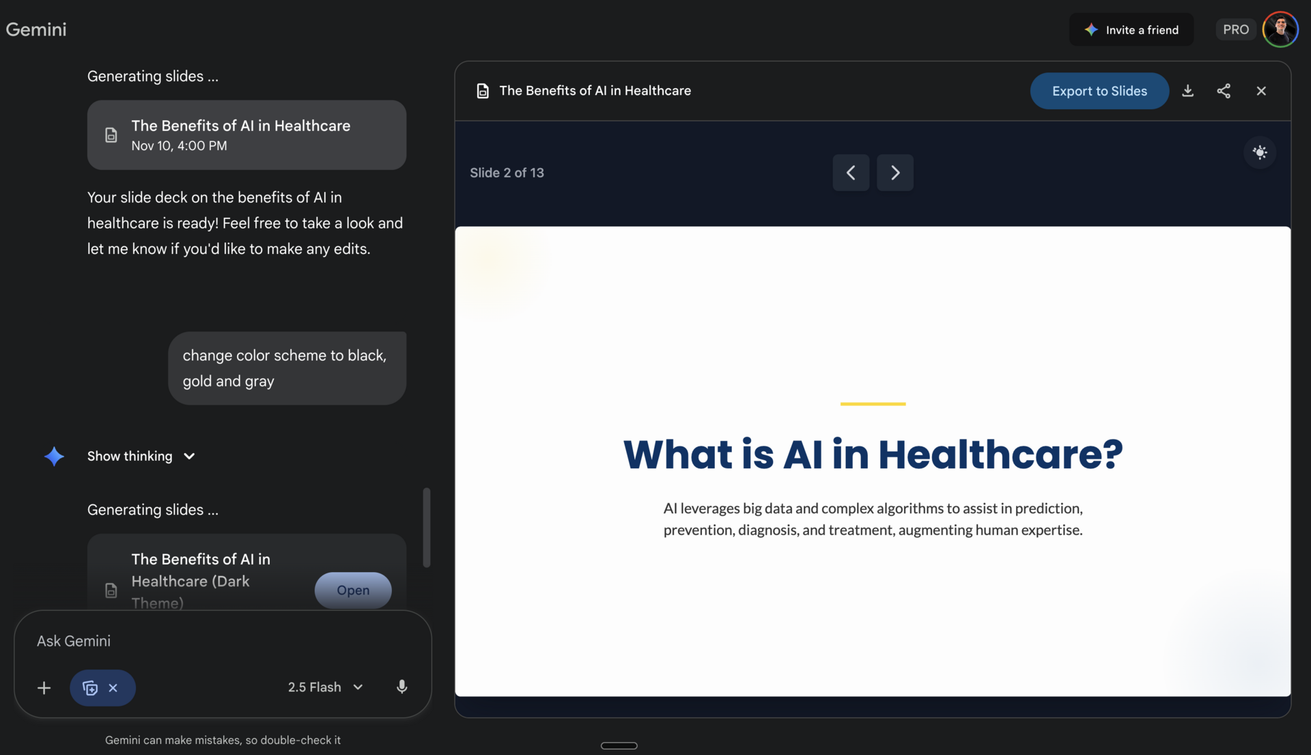Click the slide progress bar at the bottom
1311x755 pixels.
click(x=619, y=745)
